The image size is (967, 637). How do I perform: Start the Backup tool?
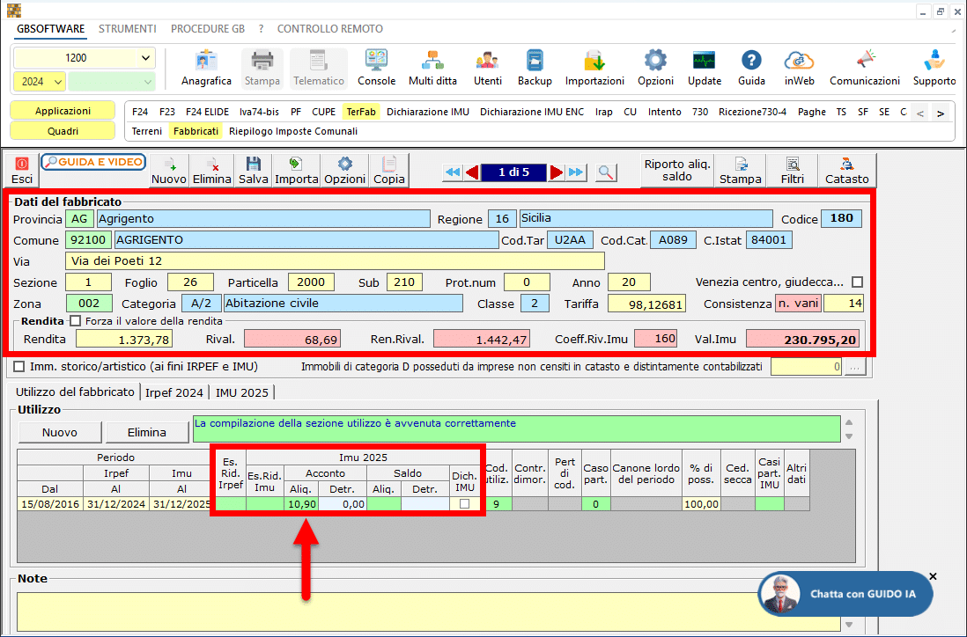[x=535, y=68]
